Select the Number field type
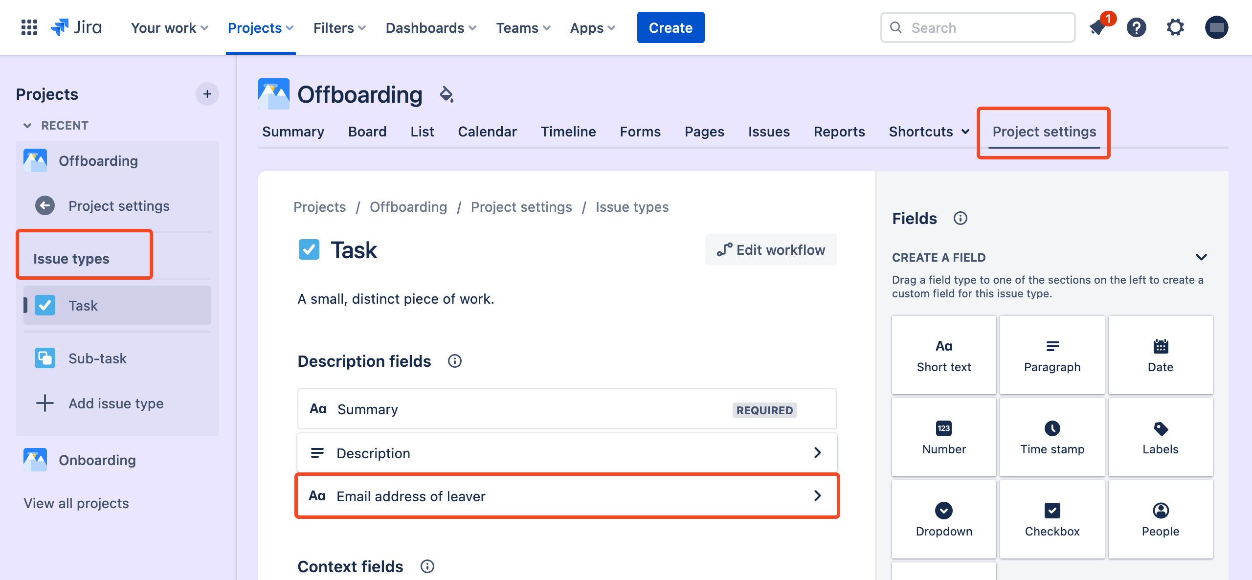Screen dimensions: 1252x580 coord(944,437)
